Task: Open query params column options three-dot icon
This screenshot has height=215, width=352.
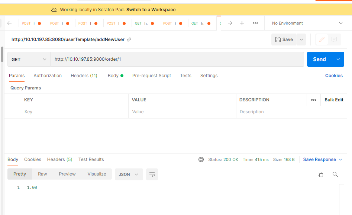Action: coord(314,100)
